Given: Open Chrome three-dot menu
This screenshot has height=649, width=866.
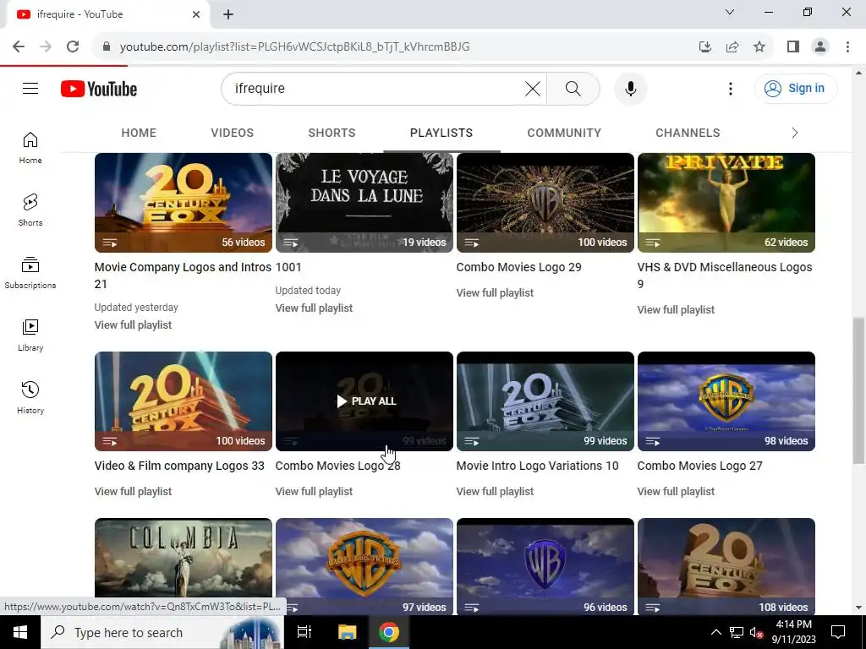Looking at the screenshot, I should tap(847, 46).
